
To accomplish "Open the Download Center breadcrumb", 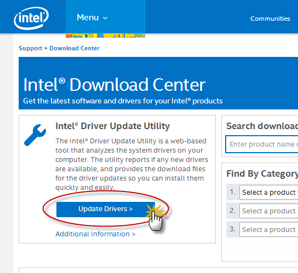I will pos(74,48).
